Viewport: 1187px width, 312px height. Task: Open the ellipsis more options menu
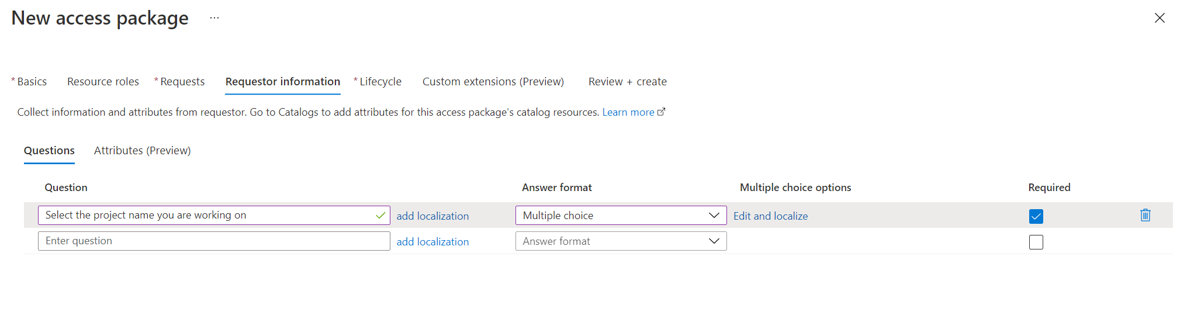[x=214, y=18]
